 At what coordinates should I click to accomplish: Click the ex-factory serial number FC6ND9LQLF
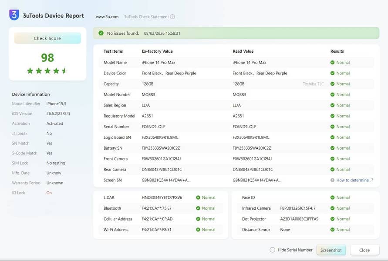153,127
